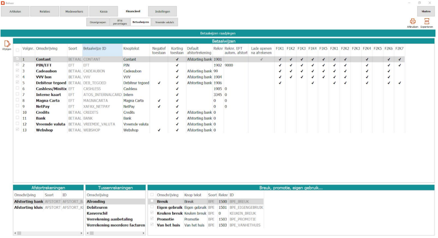Check the select-all checkbox in Betaalwijzen header
This screenshot has width=438, height=238.
(x=18, y=50)
